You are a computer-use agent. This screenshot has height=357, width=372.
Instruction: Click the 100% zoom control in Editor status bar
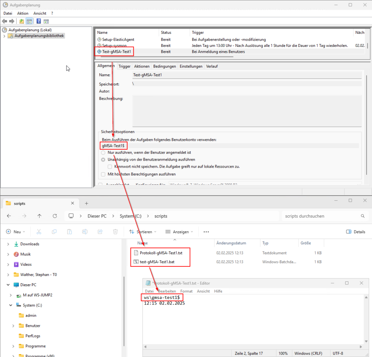point(284,353)
